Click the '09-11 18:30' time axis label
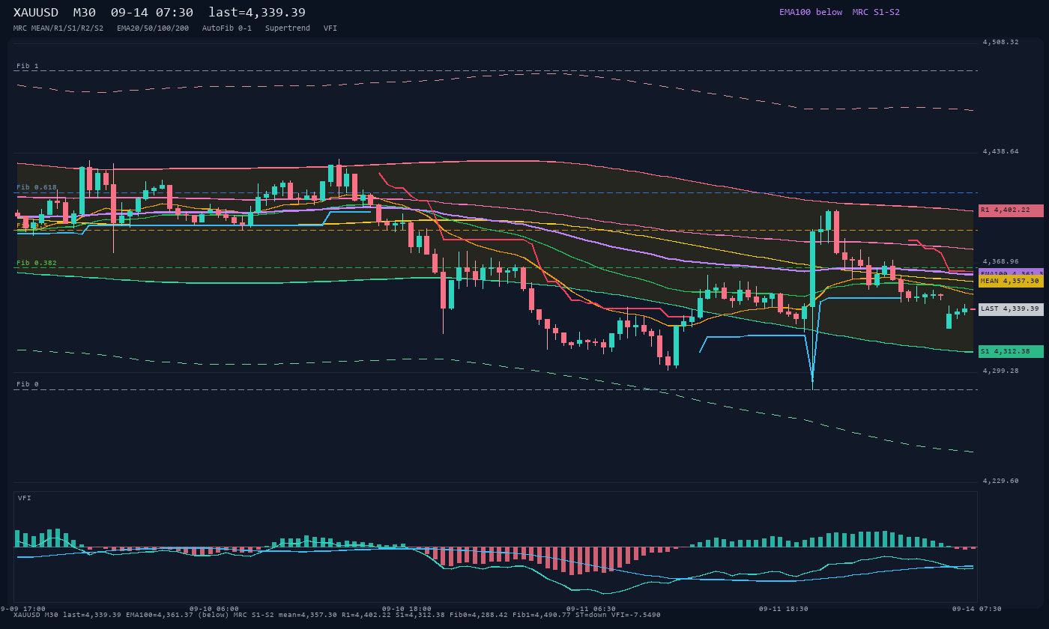 [x=784, y=609]
